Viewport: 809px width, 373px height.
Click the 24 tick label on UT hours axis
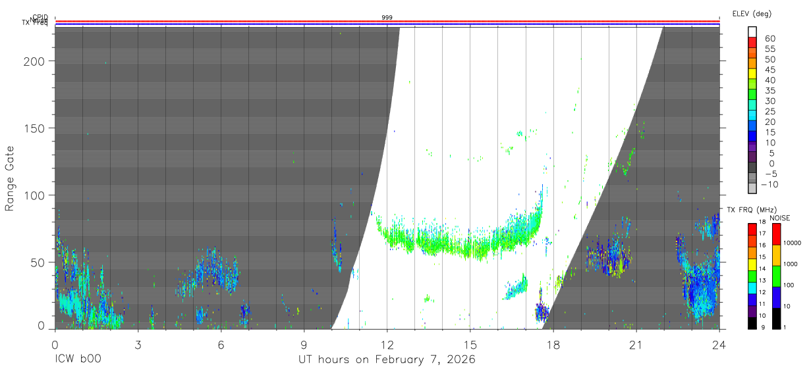point(719,344)
